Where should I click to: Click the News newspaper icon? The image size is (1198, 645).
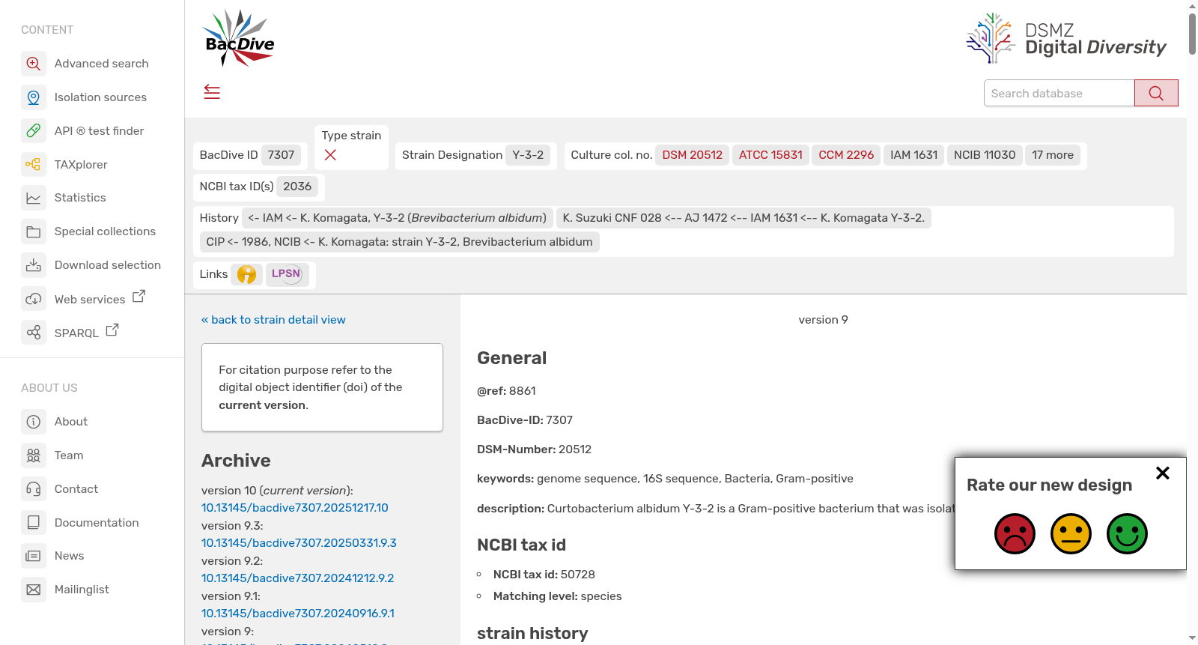[x=34, y=556]
